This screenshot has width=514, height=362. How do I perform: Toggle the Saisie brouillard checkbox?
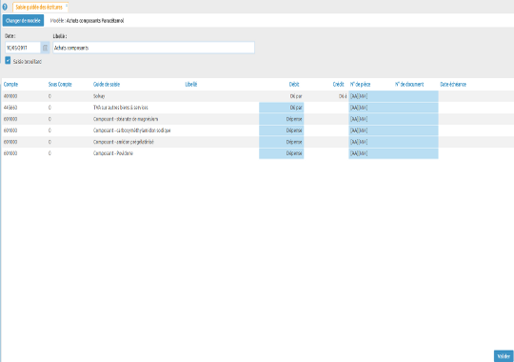tap(8, 60)
